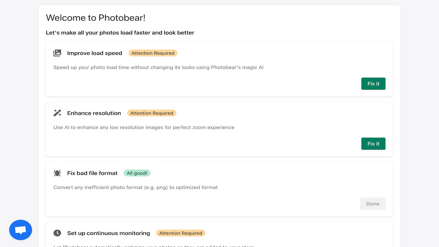The image size is (439, 247).
Task: Click the All good badge
Action: 137,173
